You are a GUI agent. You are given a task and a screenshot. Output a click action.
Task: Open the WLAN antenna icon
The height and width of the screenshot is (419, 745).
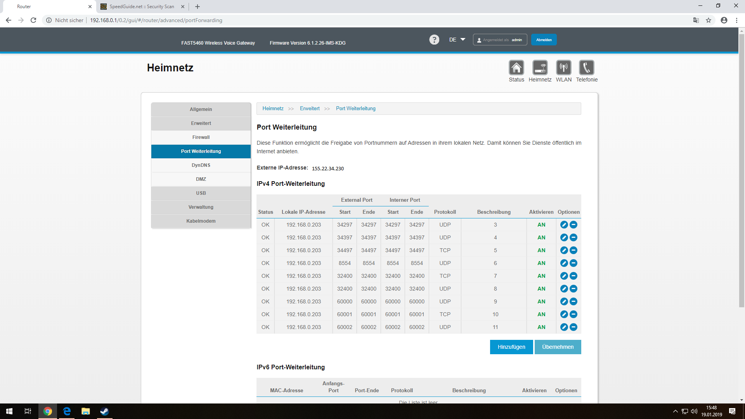563,68
